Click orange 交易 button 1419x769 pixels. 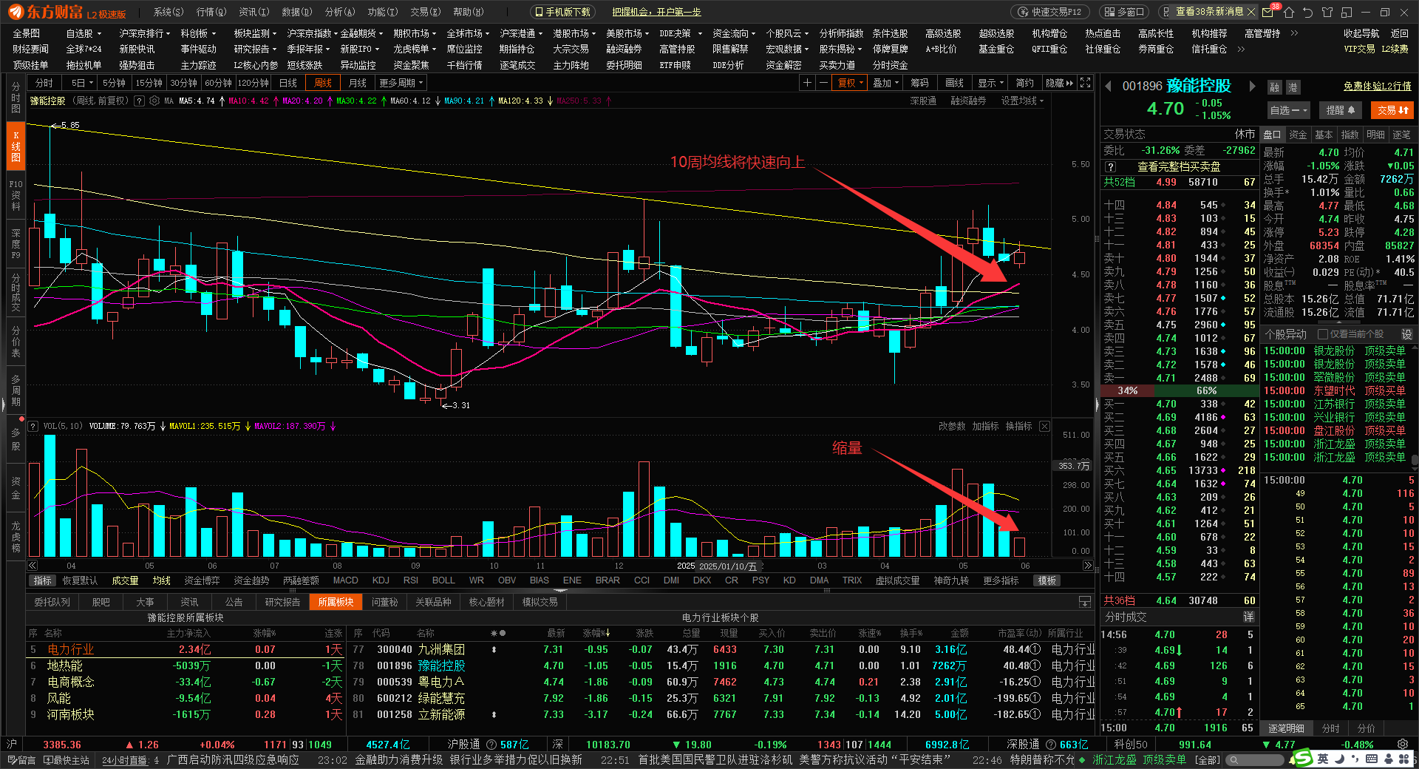click(x=1392, y=110)
